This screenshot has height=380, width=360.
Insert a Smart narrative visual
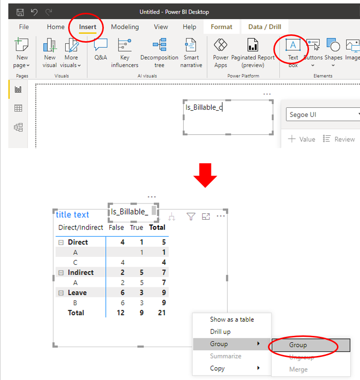[x=191, y=53]
